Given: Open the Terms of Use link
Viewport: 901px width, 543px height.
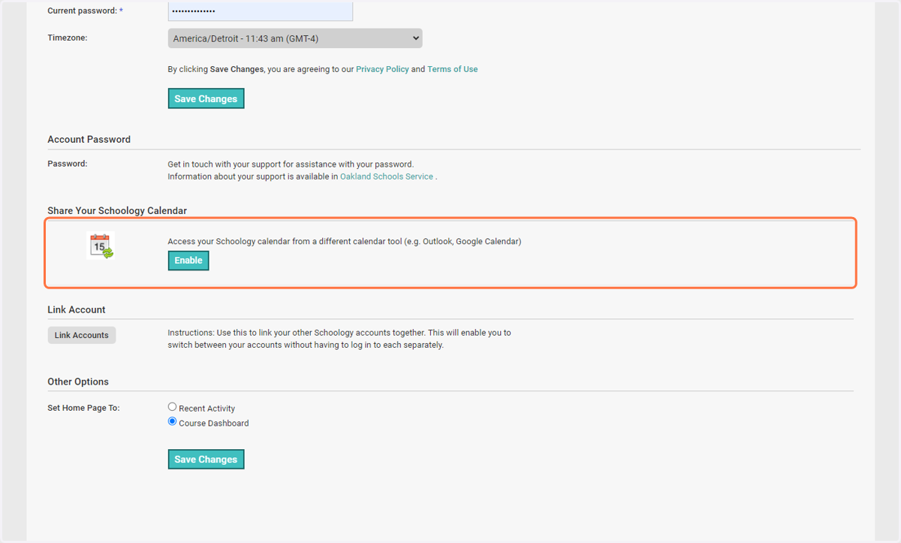Looking at the screenshot, I should pos(453,69).
